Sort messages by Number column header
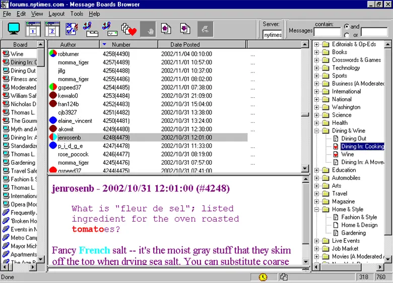 click(x=128, y=45)
